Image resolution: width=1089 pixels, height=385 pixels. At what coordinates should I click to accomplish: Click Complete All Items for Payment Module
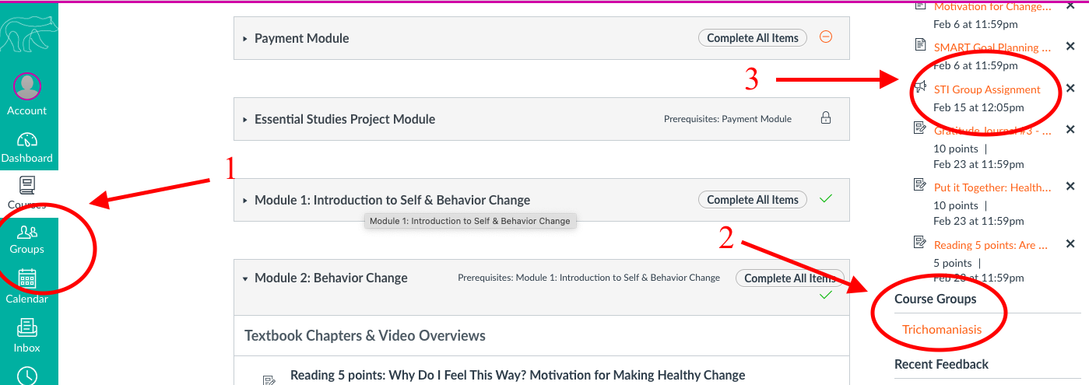753,38
